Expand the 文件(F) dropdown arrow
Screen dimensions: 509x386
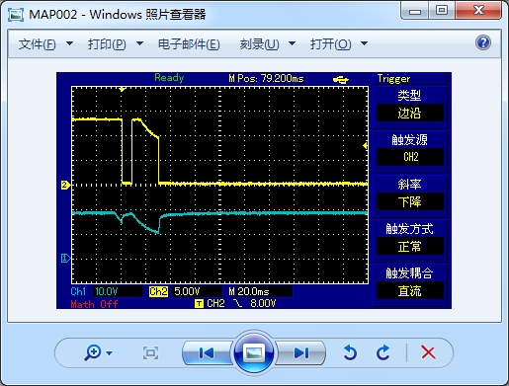click(69, 43)
